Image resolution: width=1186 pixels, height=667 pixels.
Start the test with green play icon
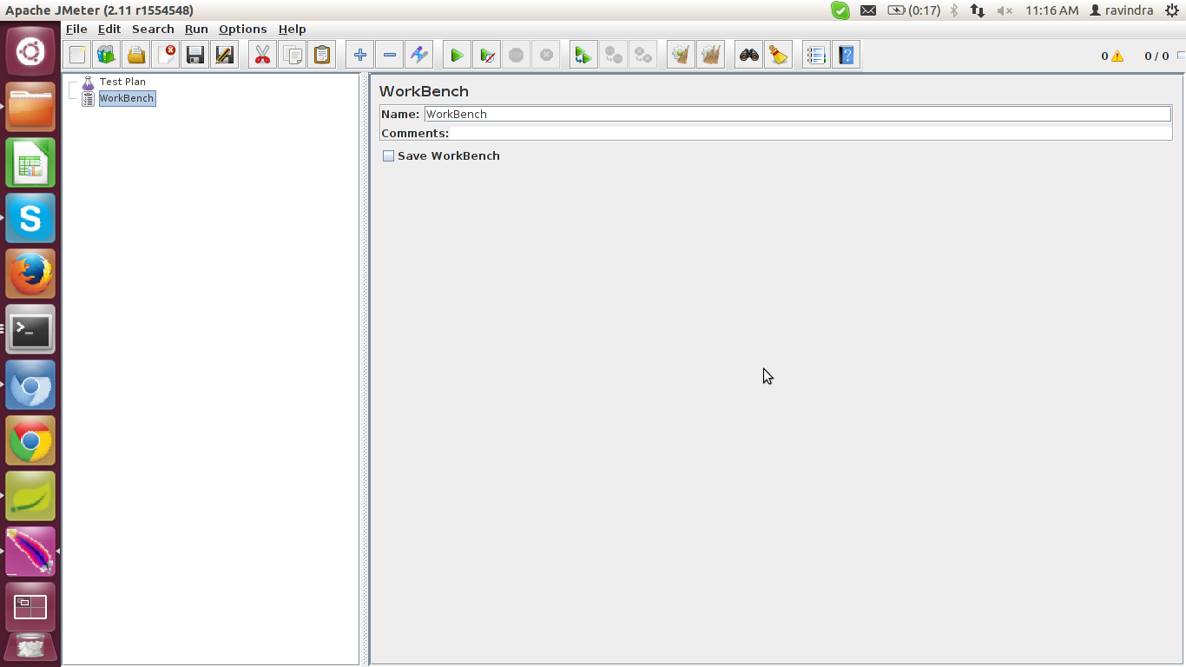pyautogui.click(x=458, y=56)
